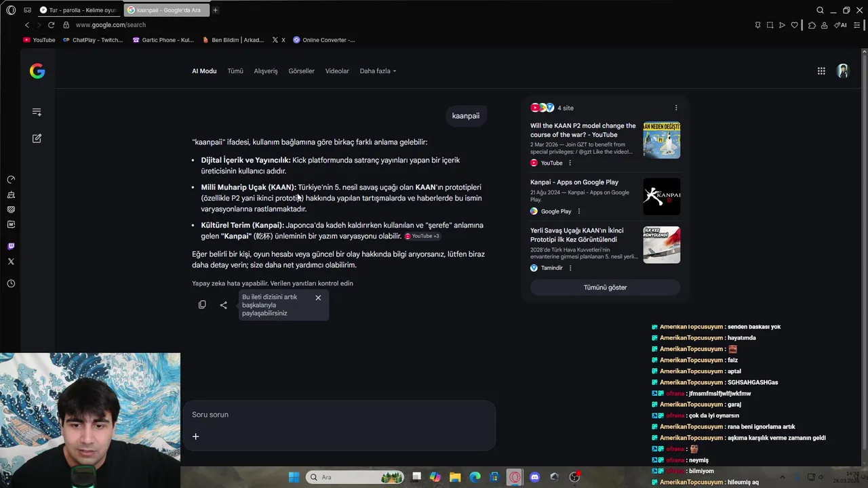Open the Online Converter bookmark

tap(324, 40)
